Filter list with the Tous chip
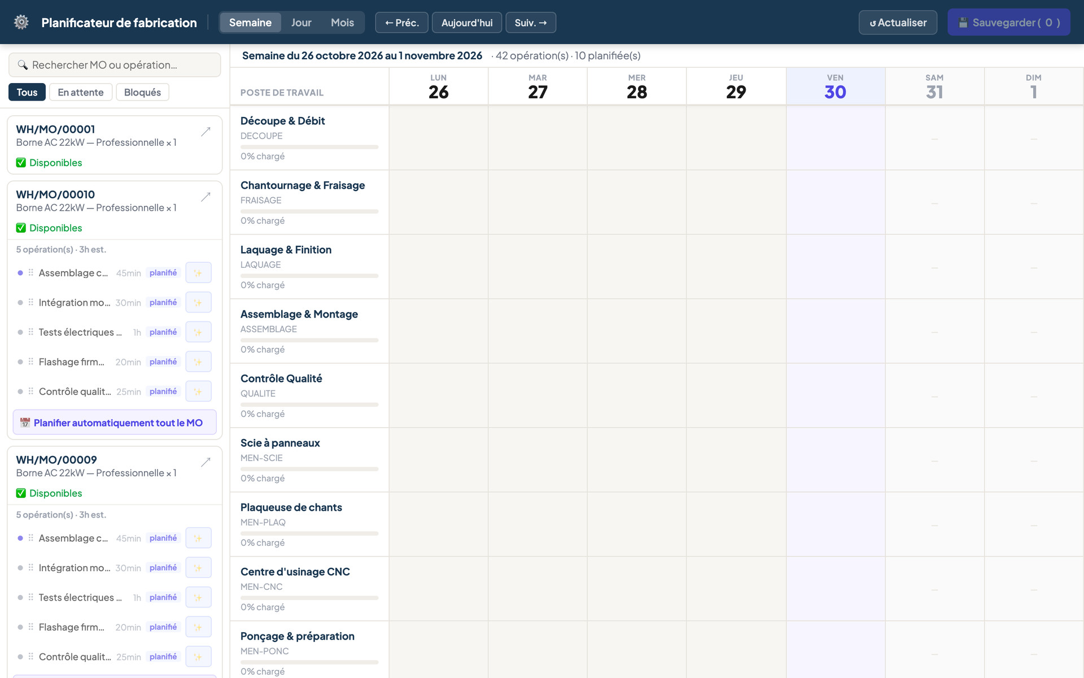 (x=27, y=92)
